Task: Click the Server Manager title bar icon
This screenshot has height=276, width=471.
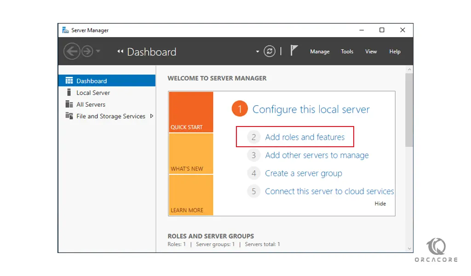Action: [x=65, y=30]
